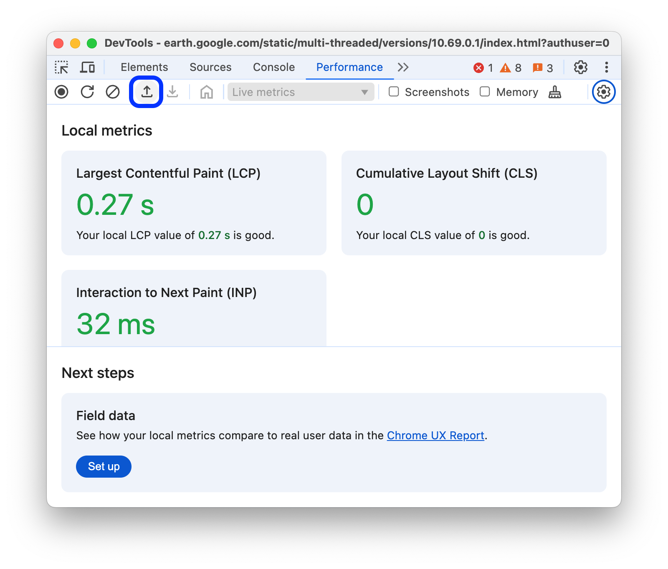Open the Chrome UX Report link
668x569 pixels.
click(435, 436)
